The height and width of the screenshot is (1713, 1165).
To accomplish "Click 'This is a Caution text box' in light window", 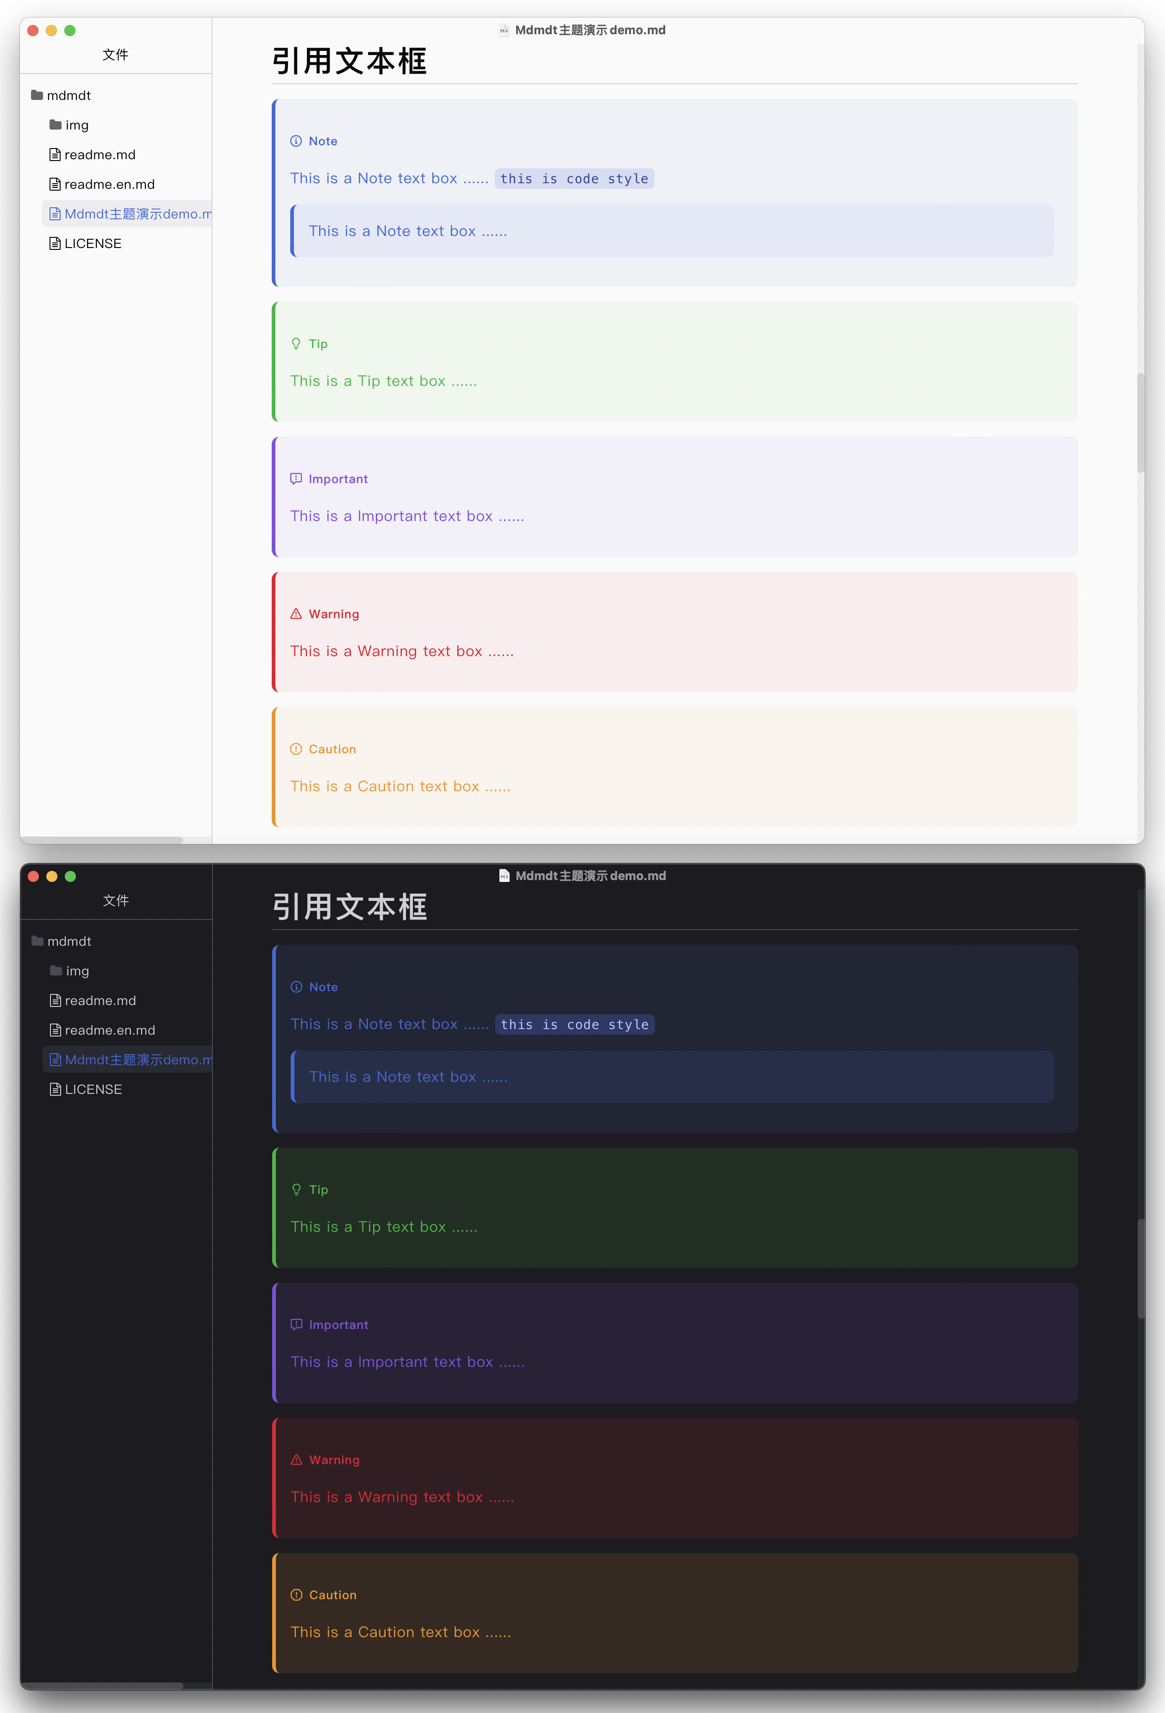I will click(x=400, y=787).
